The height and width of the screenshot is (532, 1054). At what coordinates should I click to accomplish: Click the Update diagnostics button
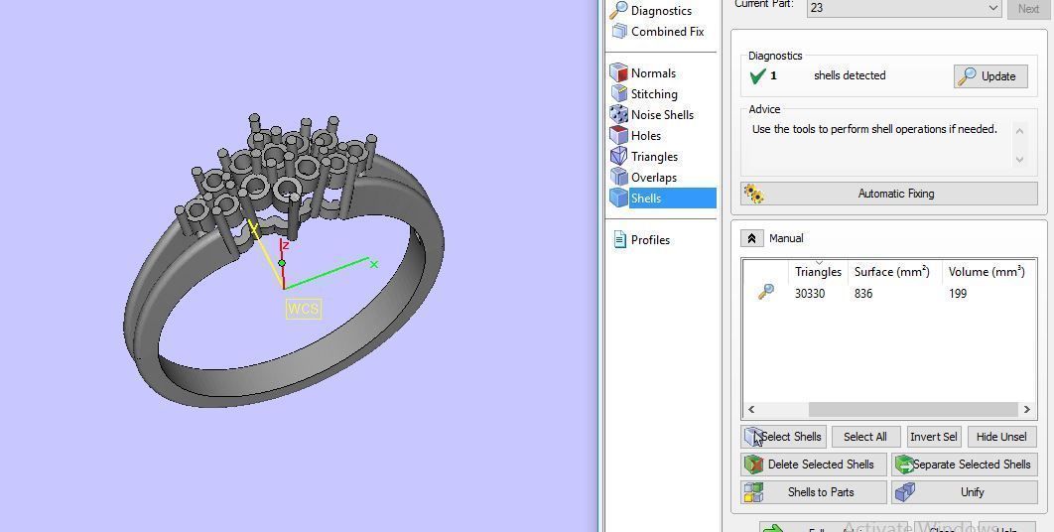990,76
